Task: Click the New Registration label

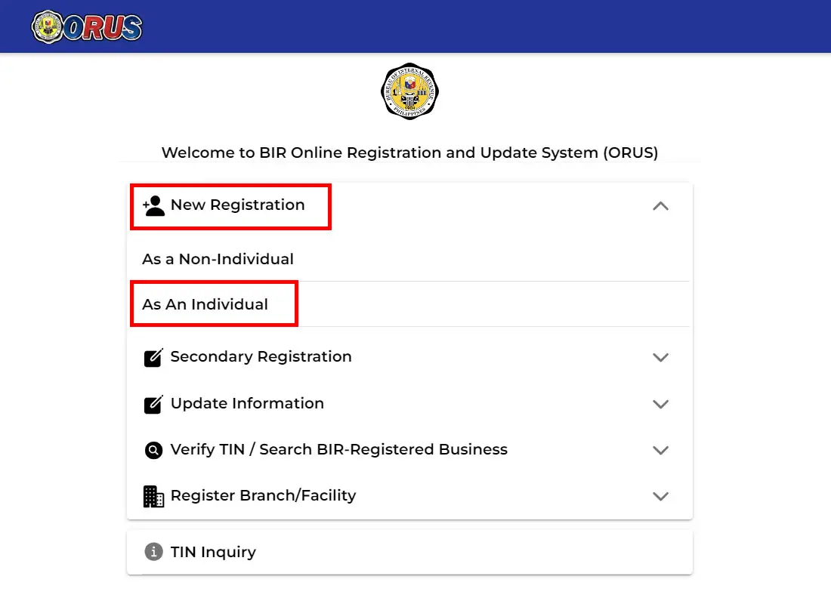Action: point(237,205)
